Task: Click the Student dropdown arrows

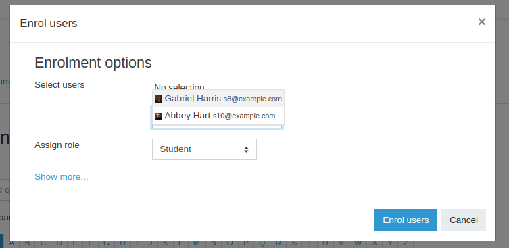Action: point(246,149)
